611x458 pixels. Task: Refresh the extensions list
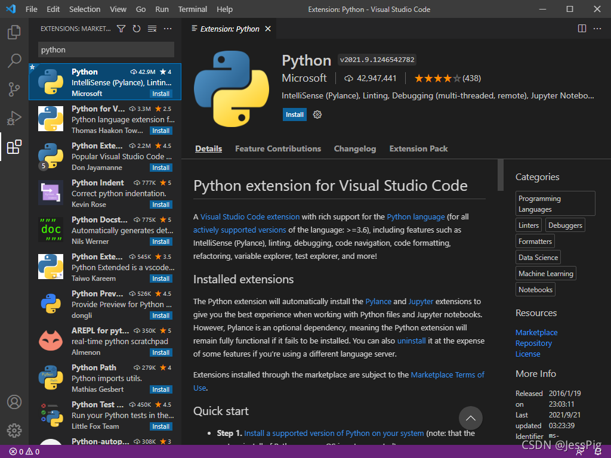pos(137,29)
